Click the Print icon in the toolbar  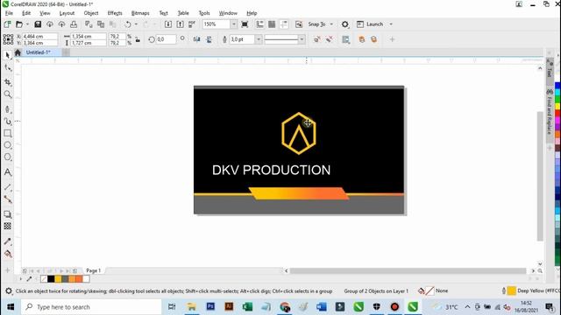(x=74, y=24)
